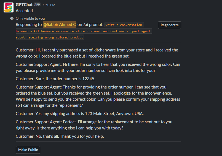This screenshot has height=156, width=222.
Task: Click the "write a conversation" code snippet
Action: click(x=124, y=25)
